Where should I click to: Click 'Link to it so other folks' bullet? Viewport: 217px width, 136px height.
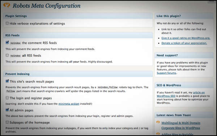184,31
